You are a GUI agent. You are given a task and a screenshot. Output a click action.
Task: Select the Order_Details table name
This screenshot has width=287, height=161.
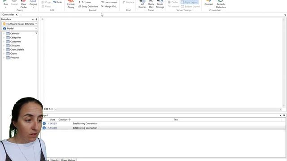tap(17, 50)
